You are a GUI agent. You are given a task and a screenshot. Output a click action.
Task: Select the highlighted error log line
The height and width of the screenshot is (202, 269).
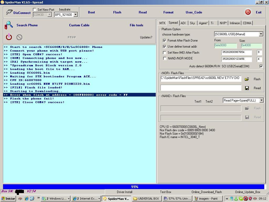(79, 95)
